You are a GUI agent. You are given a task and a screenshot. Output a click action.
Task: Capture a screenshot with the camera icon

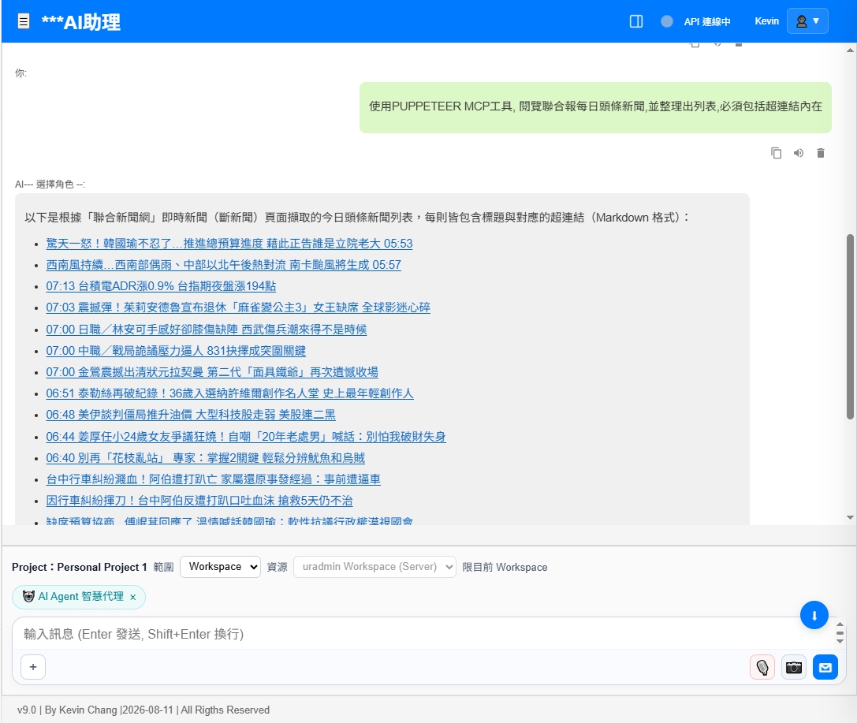pos(794,667)
